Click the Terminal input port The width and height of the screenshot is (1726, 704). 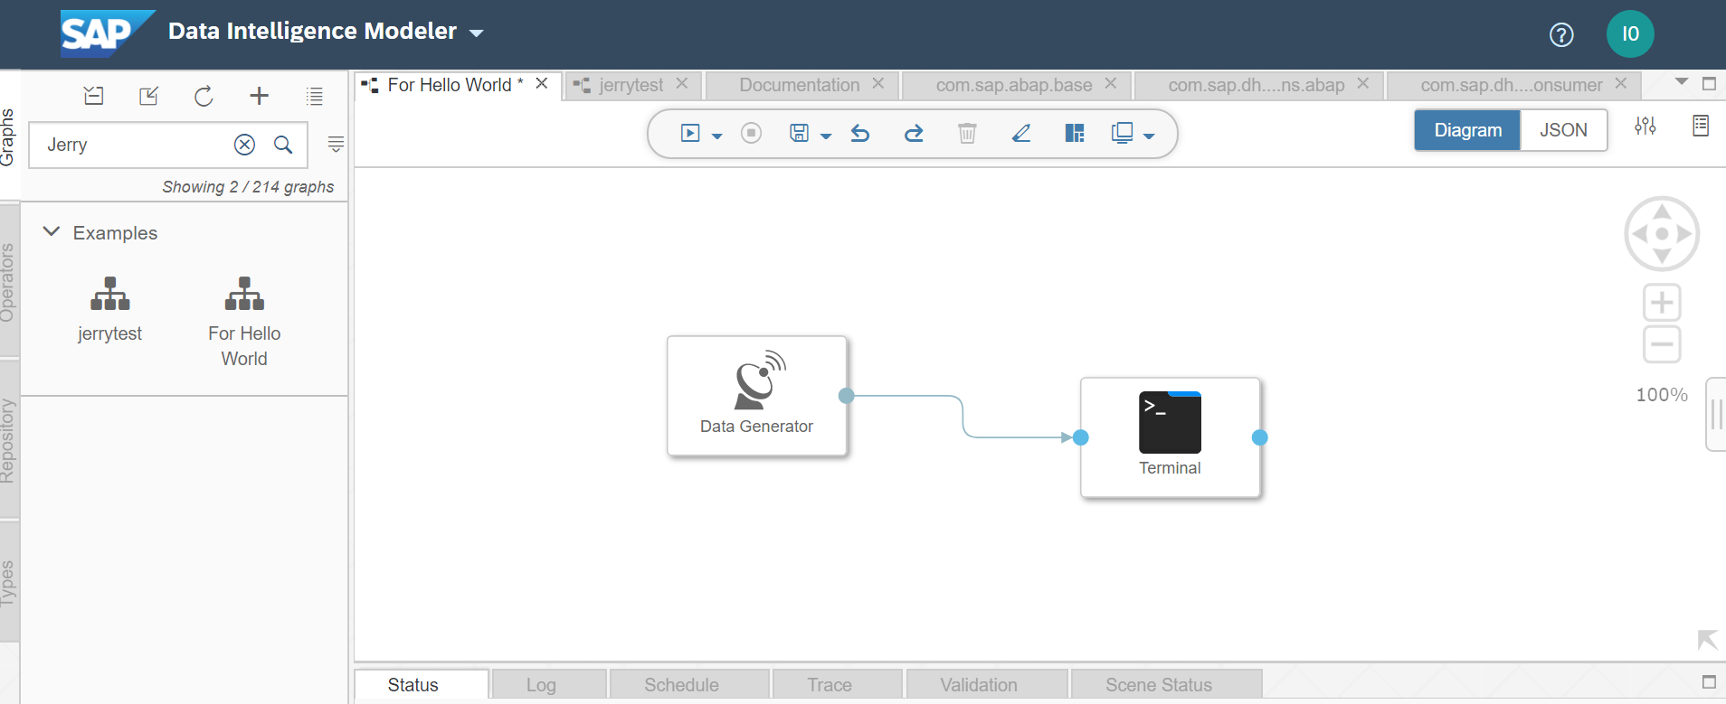tap(1081, 437)
